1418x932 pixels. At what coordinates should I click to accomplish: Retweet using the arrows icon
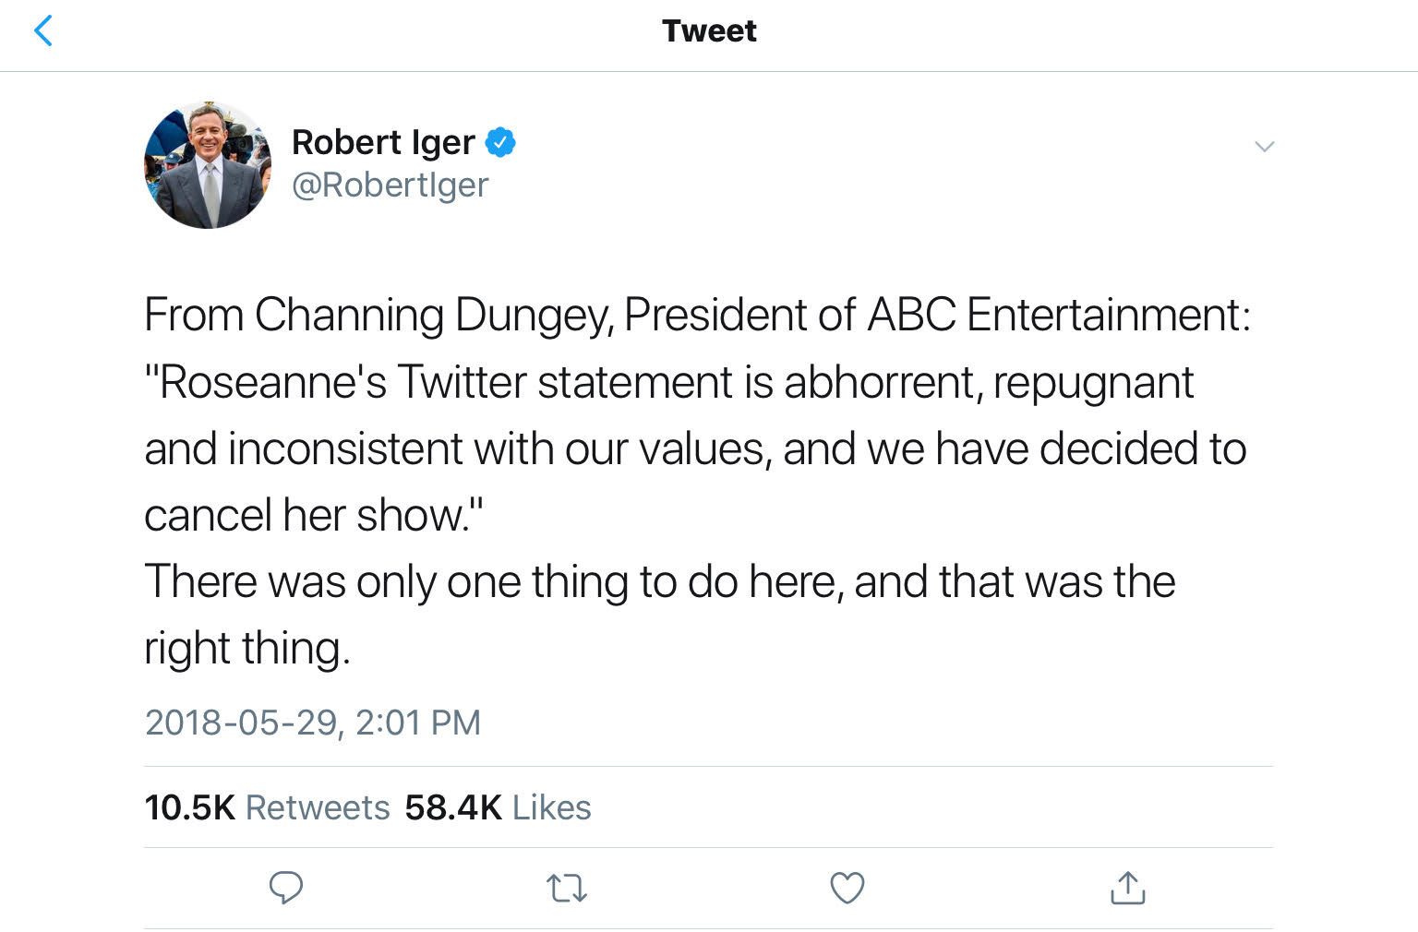pyautogui.click(x=566, y=889)
